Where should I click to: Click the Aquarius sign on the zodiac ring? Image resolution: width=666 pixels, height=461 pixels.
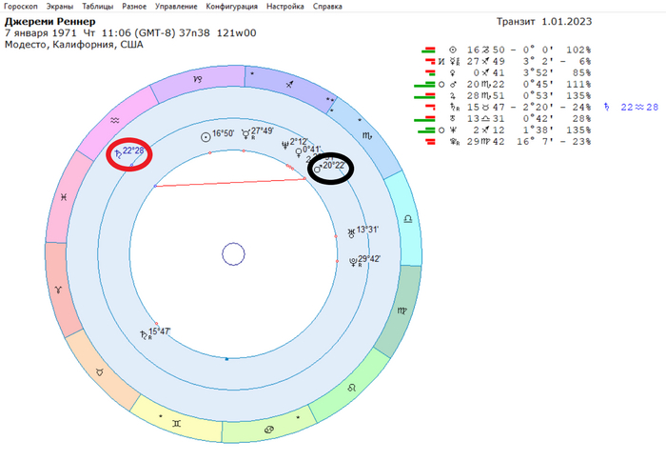pos(115,121)
